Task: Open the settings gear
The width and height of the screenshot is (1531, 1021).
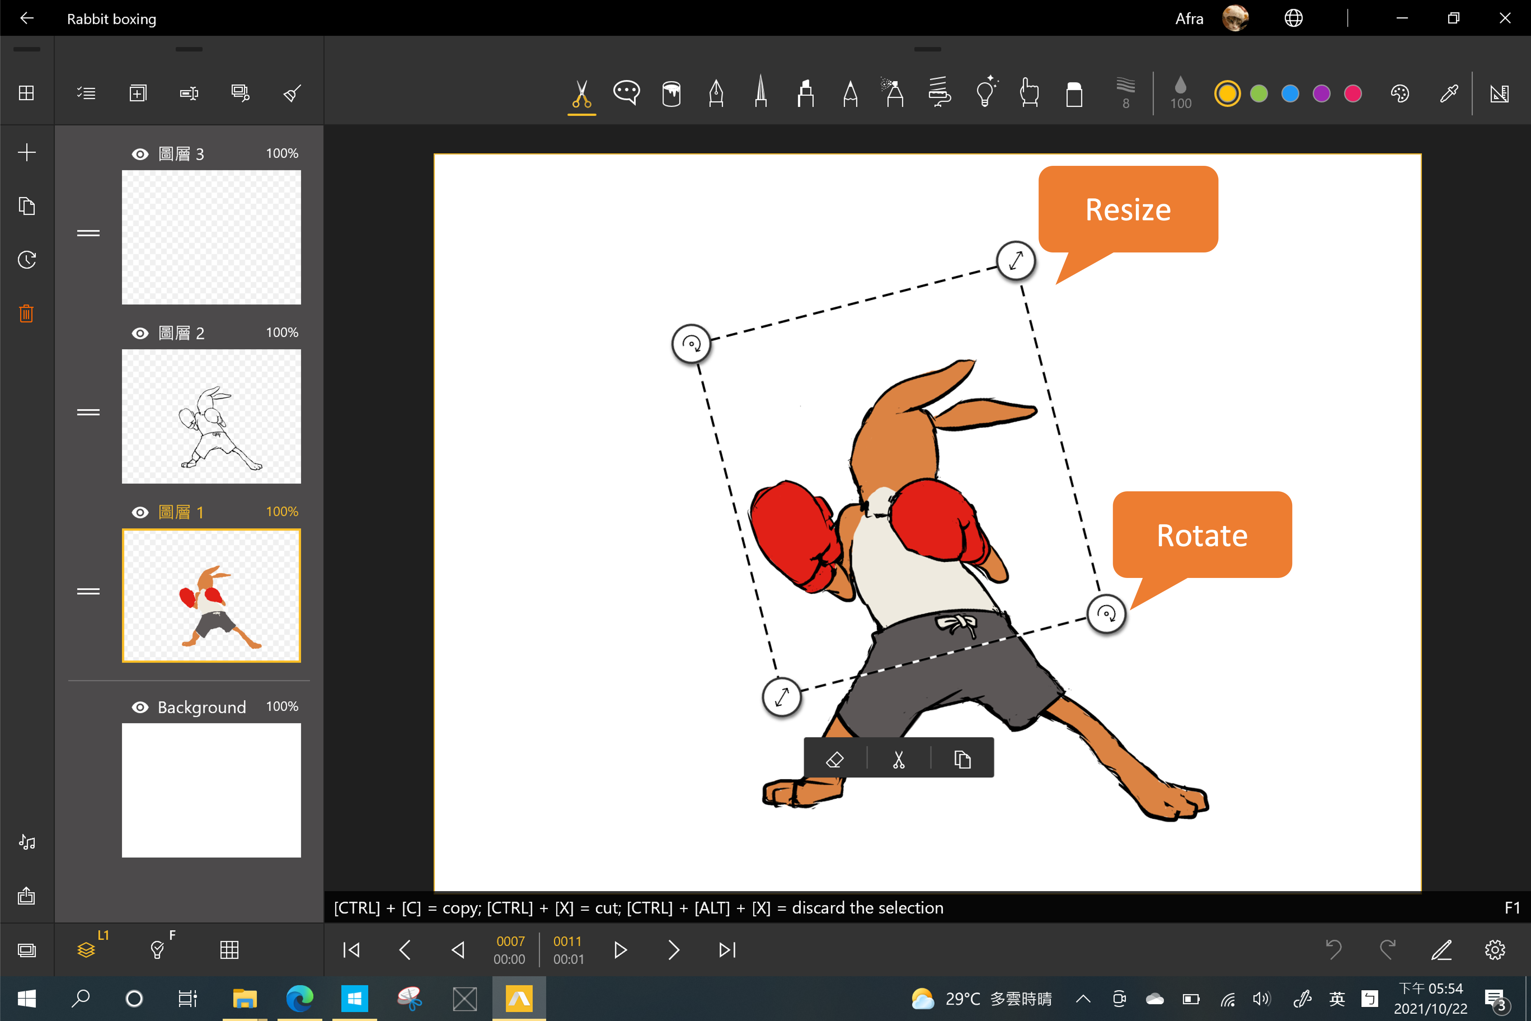Action: [x=1495, y=950]
